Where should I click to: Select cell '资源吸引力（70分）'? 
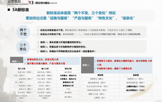(x=136, y=79)
